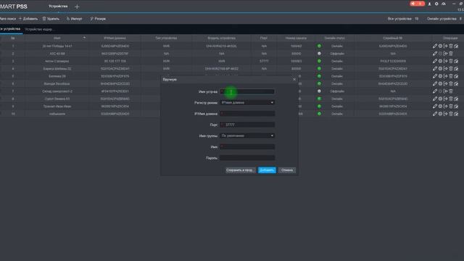
Task: Click the Модель устройства column header
Action: point(221,38)
